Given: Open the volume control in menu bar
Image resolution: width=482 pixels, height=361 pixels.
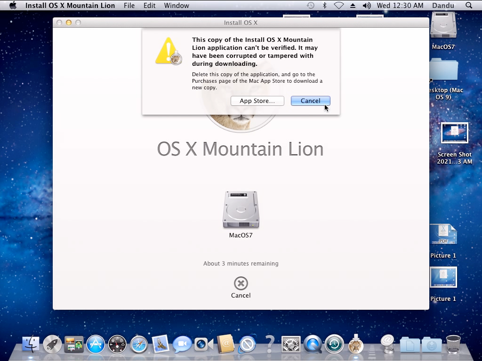Looking at the screenshot, I should point(366,6).
